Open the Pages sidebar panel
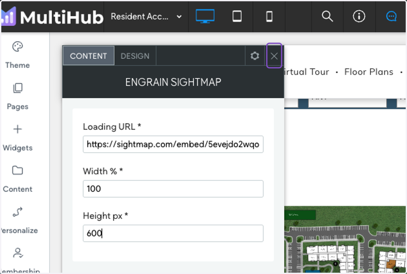The width and height of the screenshot is (407, 274). point(18,97)
